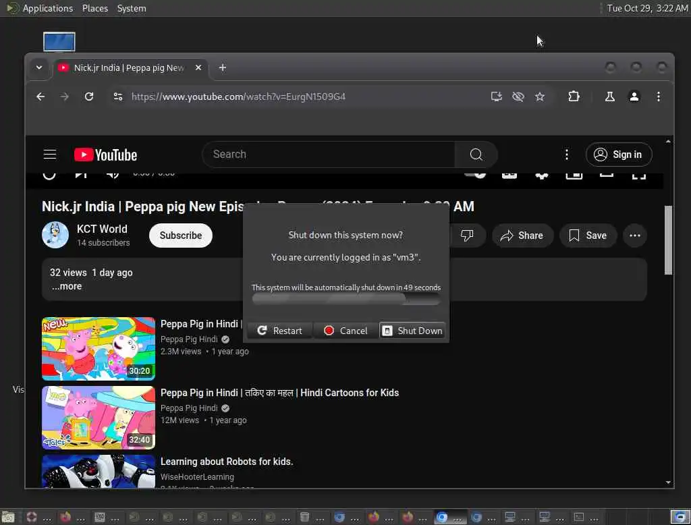Expand the description with ...more
This screenshot has width=691, height=525.
tap(67, 286)
